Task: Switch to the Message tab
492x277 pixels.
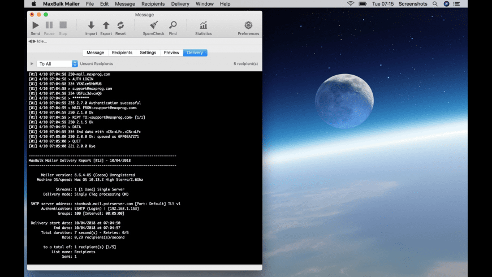Action: click(95, 53)
